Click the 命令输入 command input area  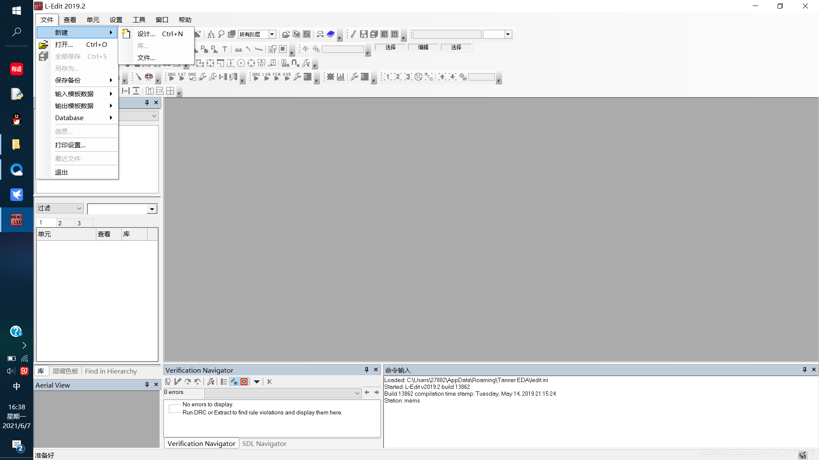[x=597, y=422]
